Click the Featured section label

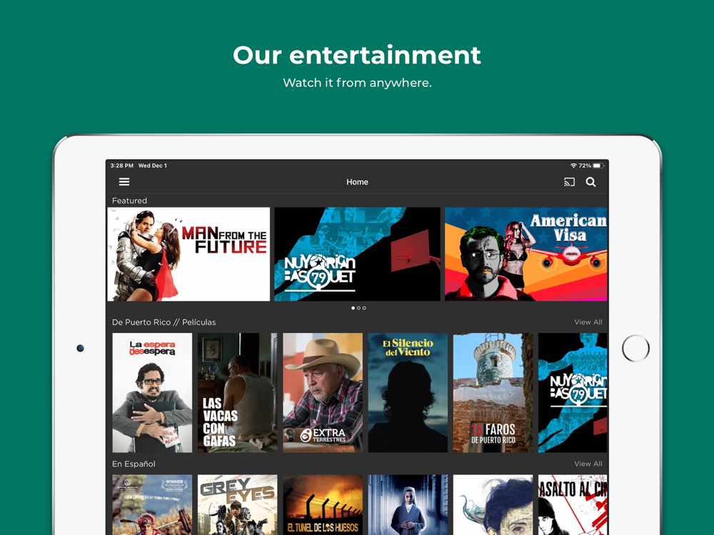tap(129, 200)
